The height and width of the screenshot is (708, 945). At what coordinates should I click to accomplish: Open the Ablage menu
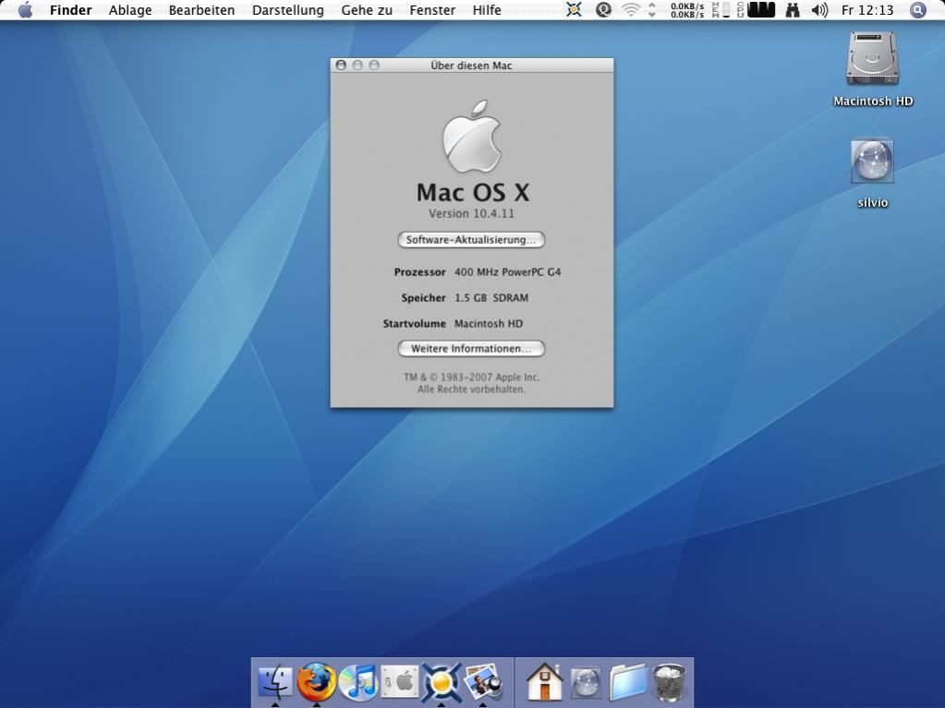[x=130, y=9]
